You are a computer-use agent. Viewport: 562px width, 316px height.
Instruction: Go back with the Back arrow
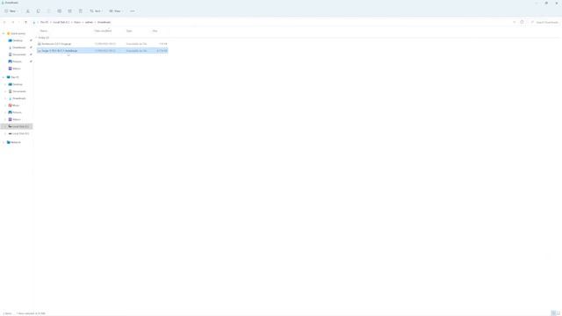click(x=4, y=22)
